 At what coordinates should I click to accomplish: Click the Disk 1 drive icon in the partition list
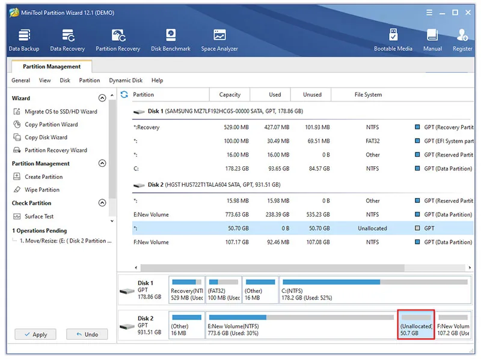[x=139, y=112]
